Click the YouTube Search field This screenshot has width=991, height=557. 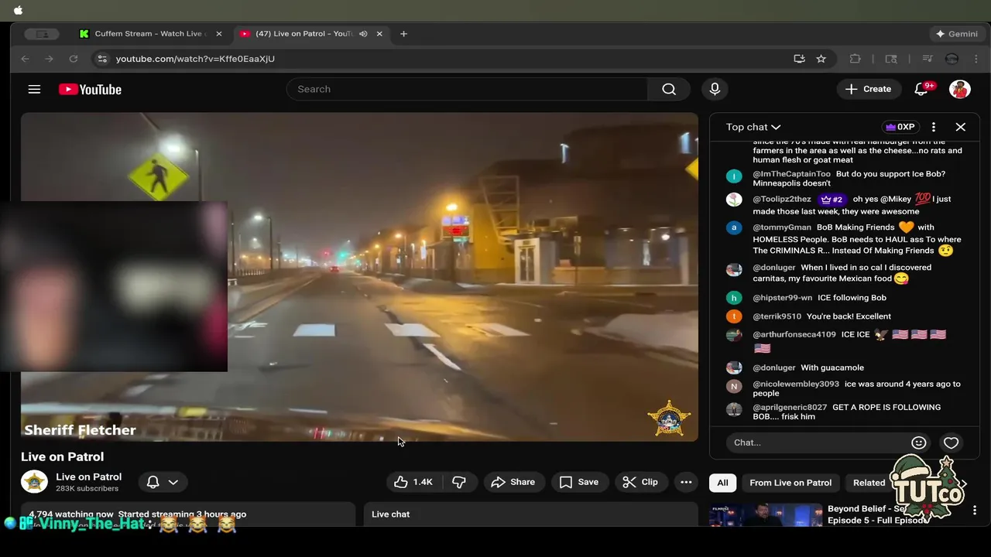[467, 89]
